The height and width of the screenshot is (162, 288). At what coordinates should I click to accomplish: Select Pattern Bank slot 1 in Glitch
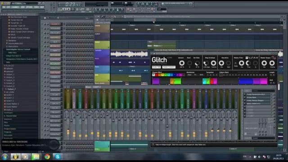click(x=221, y=75)
